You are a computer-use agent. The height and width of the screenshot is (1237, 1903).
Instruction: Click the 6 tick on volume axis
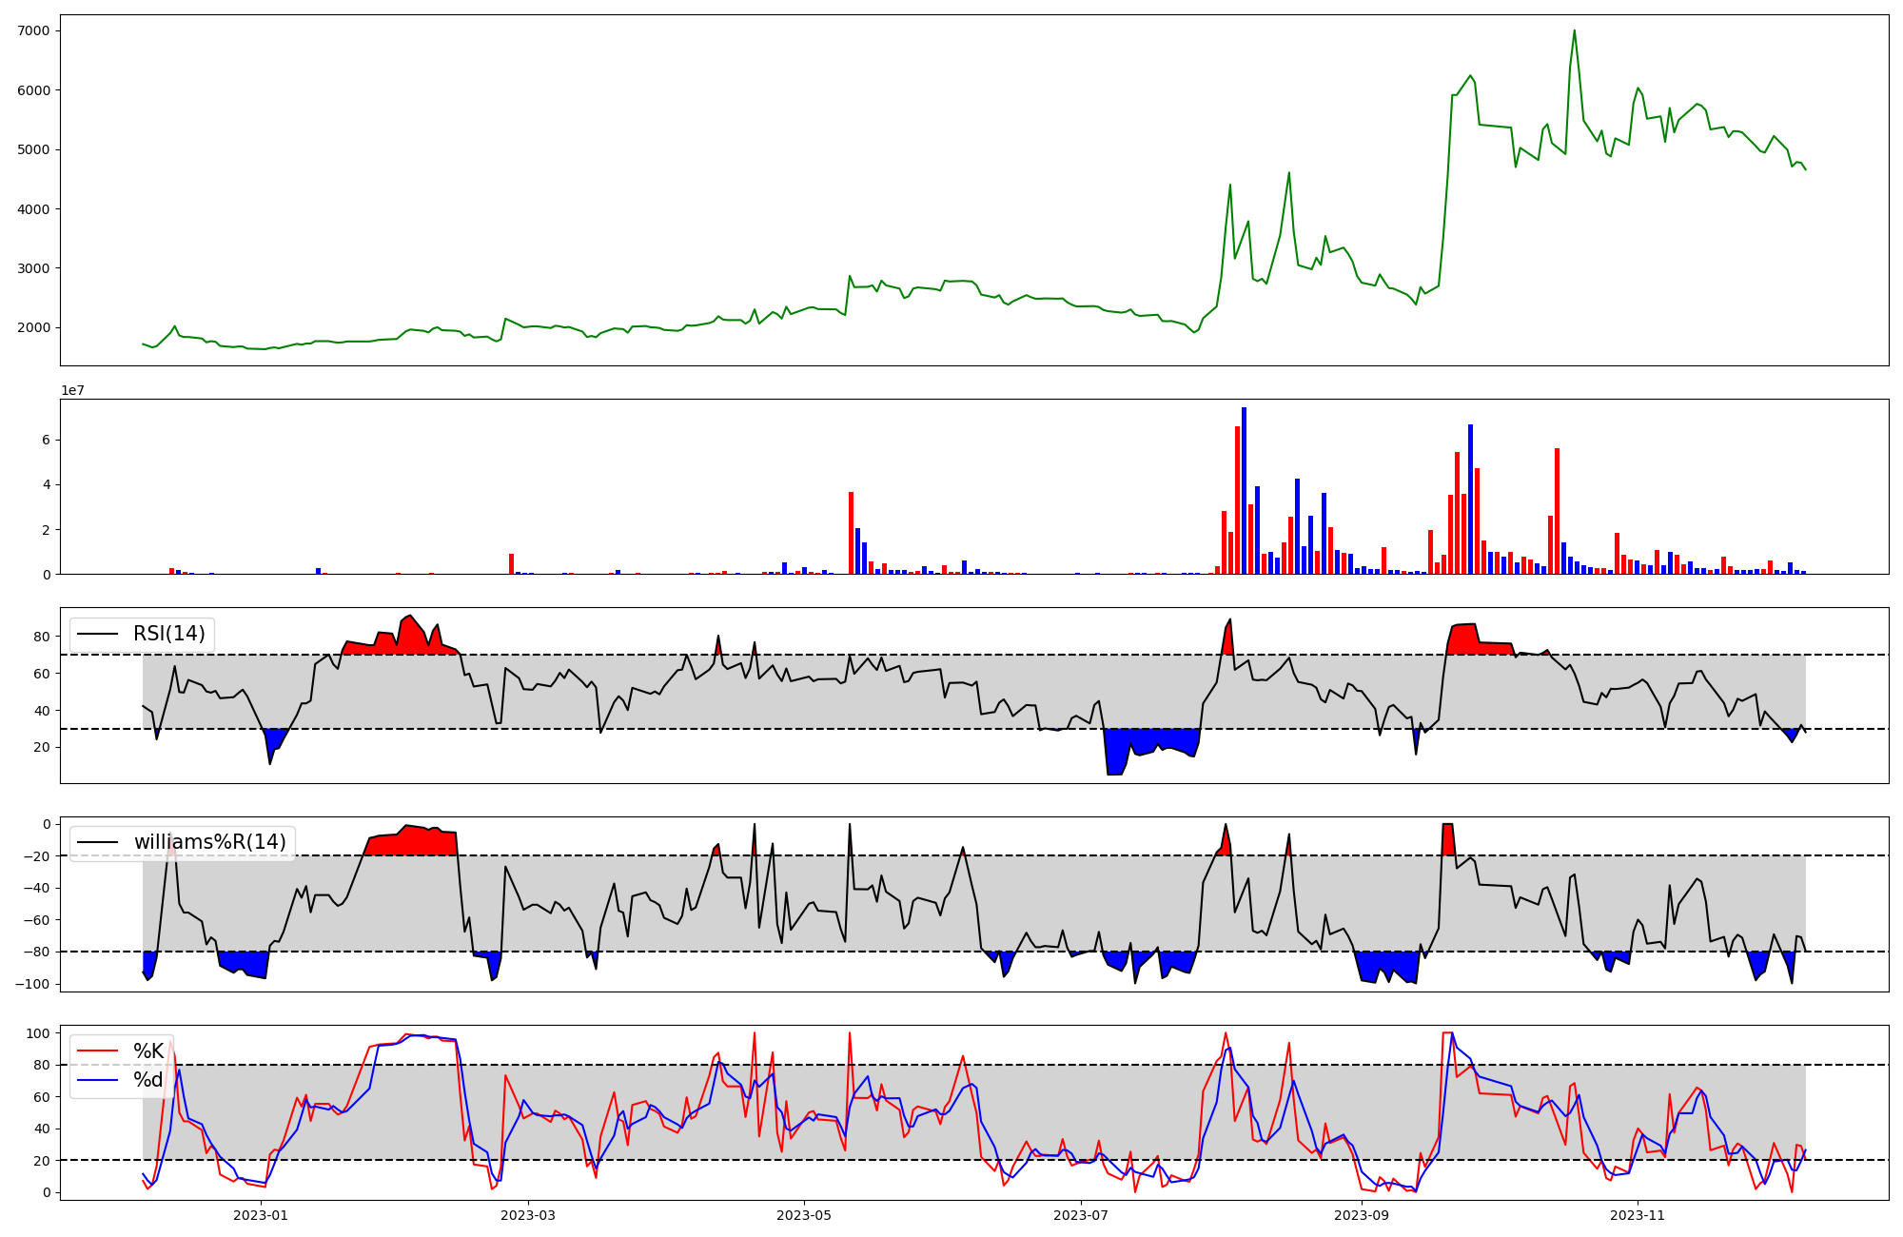pyautogui.click(x=46, y=441)
